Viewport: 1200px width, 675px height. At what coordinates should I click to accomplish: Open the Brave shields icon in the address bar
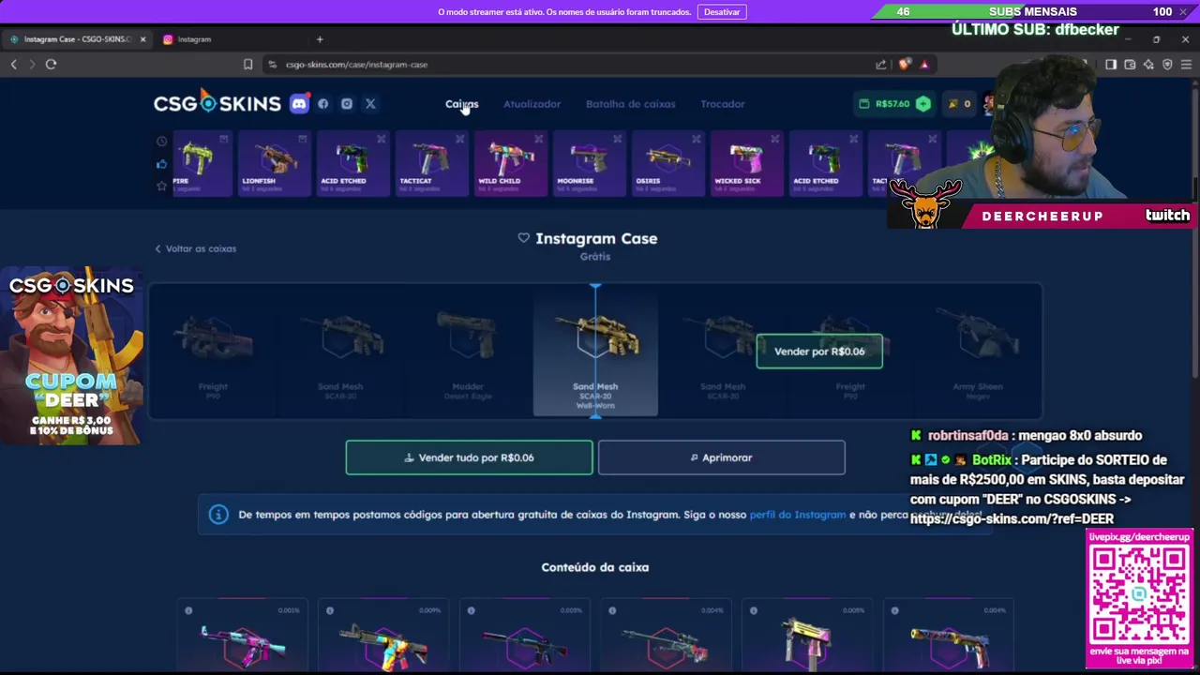[x=904, y=65]
